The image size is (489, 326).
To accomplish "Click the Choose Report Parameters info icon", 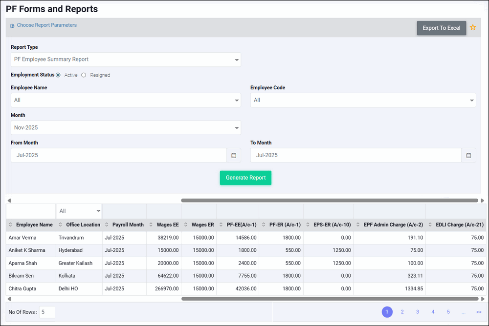I will click(12, 26).
